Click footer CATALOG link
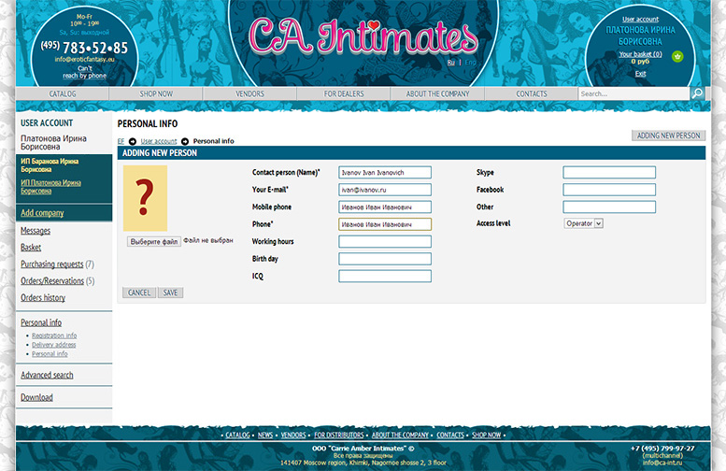Screen dimensions: 726x471 [x=237, y=435]
